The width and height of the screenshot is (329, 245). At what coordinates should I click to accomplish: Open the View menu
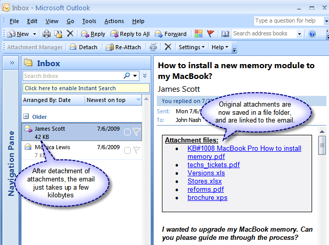point(52,21)
